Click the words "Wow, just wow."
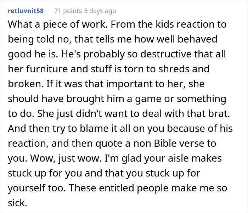The height and width of the screenshot is (213, 248). click(x=66, y=158)
